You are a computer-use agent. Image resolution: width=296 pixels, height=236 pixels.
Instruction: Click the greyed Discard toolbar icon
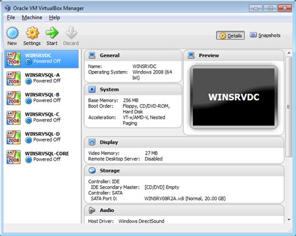(71, 33)
